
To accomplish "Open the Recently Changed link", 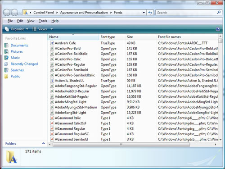I will point(24,64).
